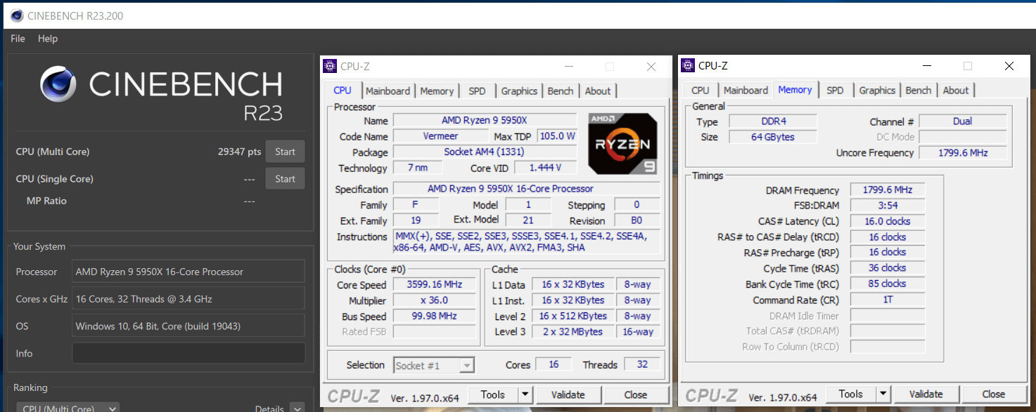Click Close button in left CPU-Z window
1036x412 pixels.
pos(636,394)
